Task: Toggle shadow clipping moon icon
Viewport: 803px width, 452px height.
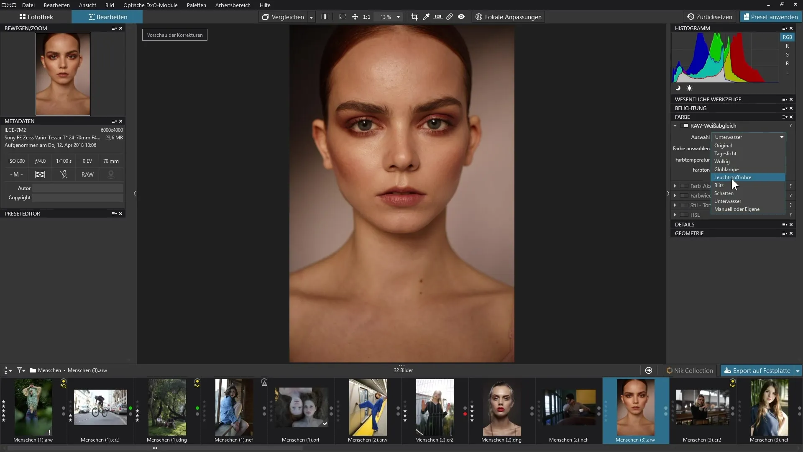Action: pos(678,88)
